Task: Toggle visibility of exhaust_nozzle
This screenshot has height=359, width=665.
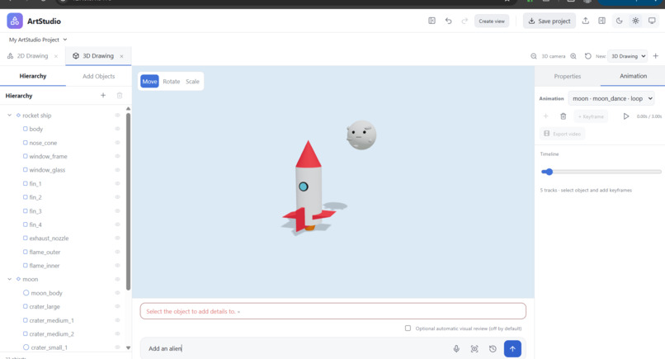Action: point(117,238)
